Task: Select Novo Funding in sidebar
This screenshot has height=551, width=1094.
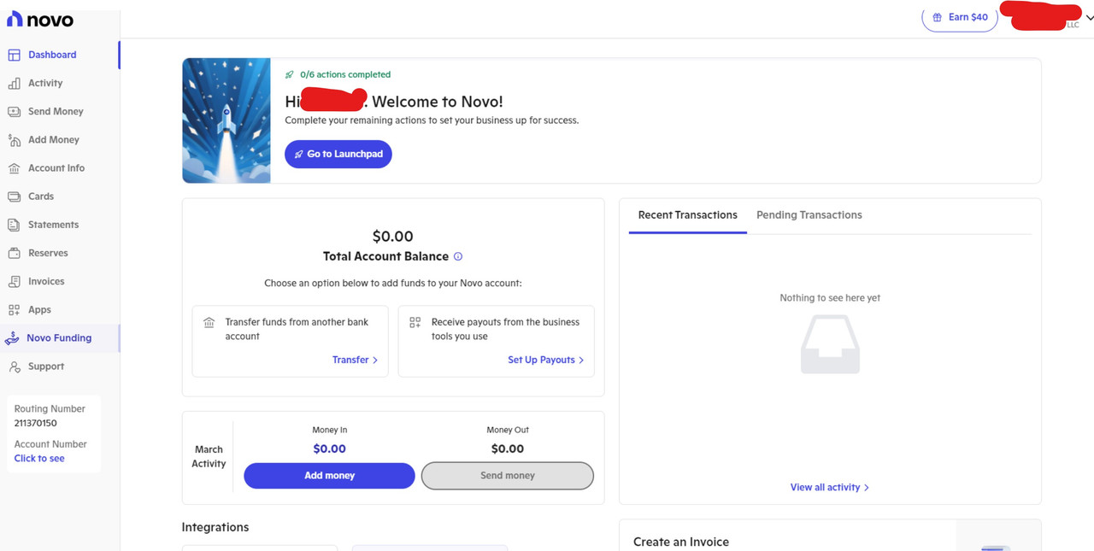Action: (x=60, y=338)
